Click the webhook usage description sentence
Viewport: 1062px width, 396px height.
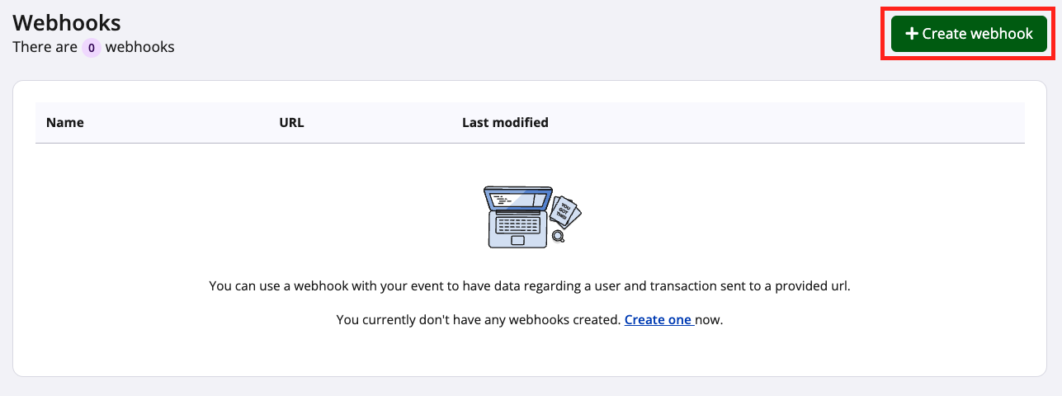coord(529,286)
